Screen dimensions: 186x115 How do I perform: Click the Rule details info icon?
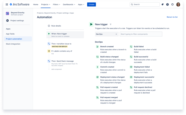49,26
